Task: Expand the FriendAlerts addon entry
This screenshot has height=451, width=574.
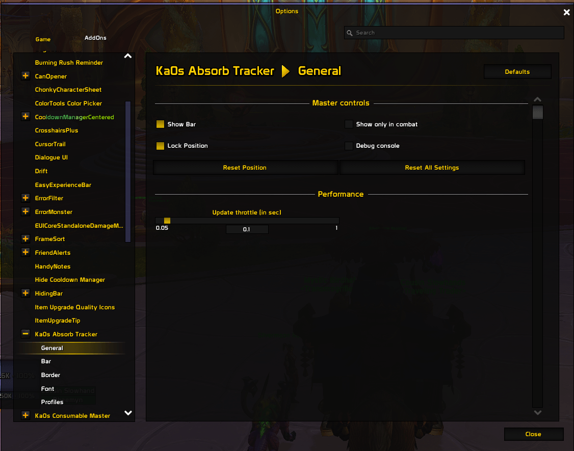Action: point(25,252)
